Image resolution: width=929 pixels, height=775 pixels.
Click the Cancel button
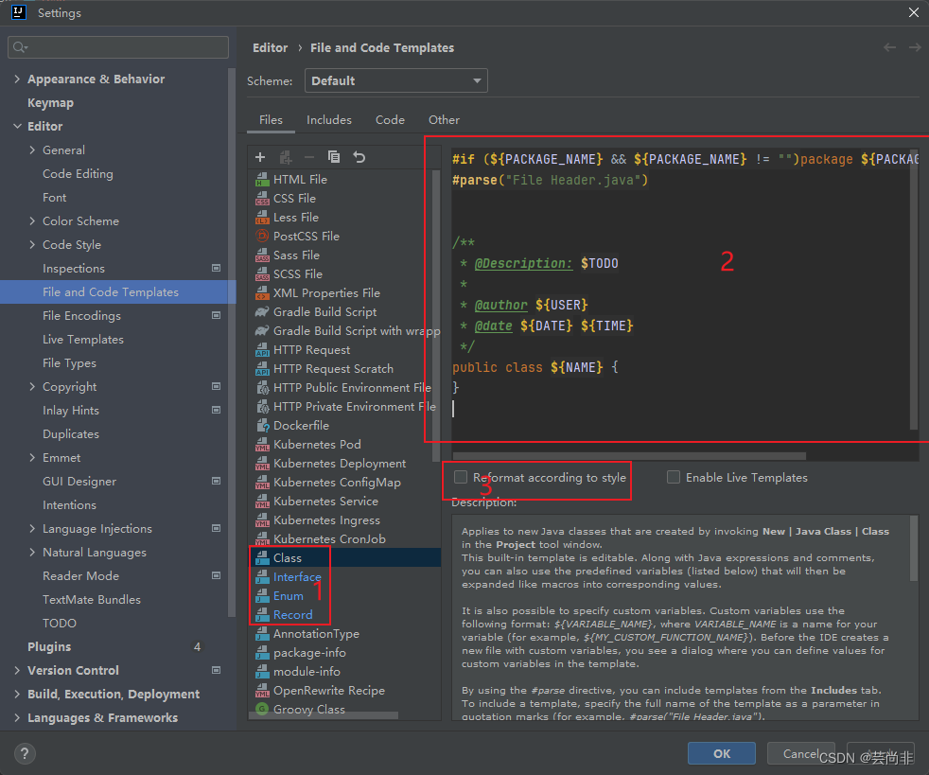pyautogui.click(x=800, y=753)
